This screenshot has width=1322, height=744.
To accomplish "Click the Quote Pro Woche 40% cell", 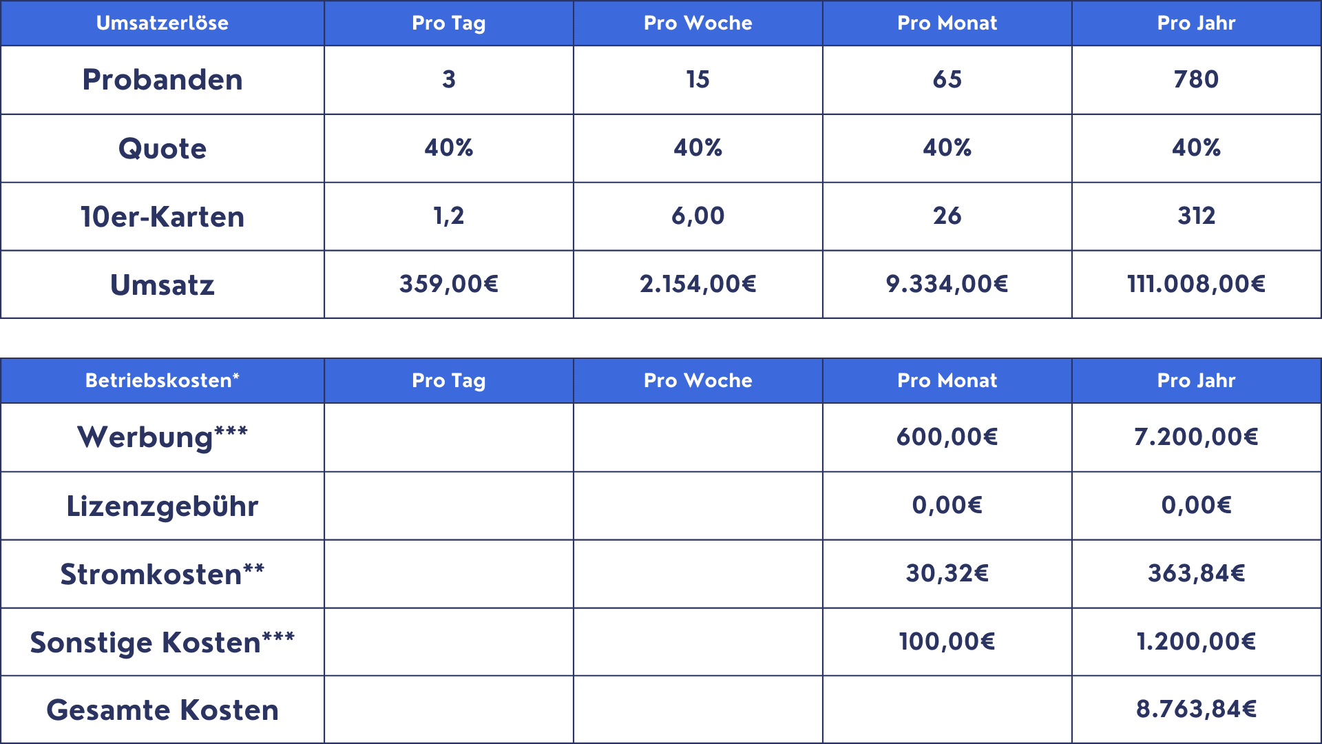I will pyautogui.click(x=697, y=148).
